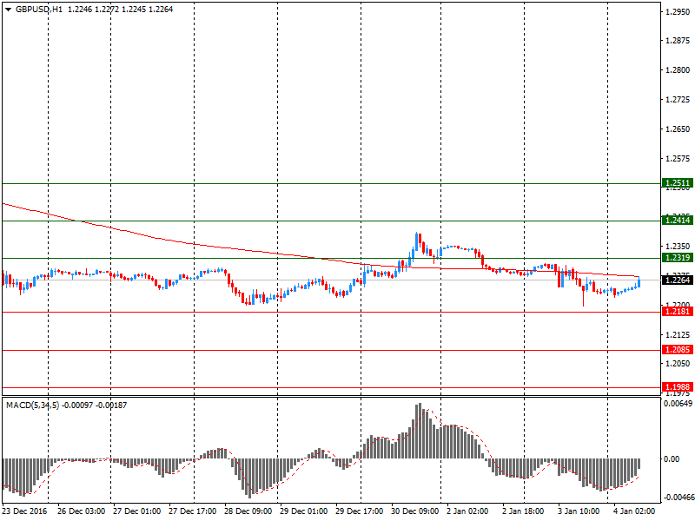
Task: Click the 3 Jan 10:00 time axis label
Action: point(579,511)
